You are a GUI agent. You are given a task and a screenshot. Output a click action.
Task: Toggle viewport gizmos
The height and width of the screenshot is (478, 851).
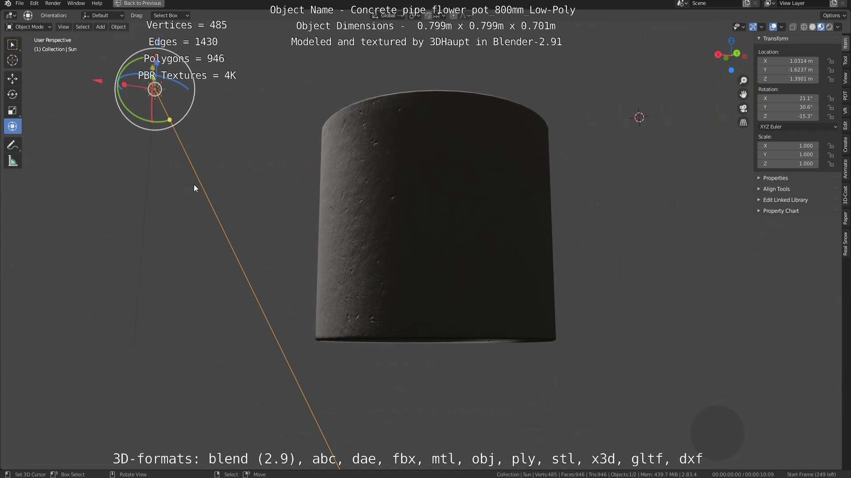(x=753, y=27)
